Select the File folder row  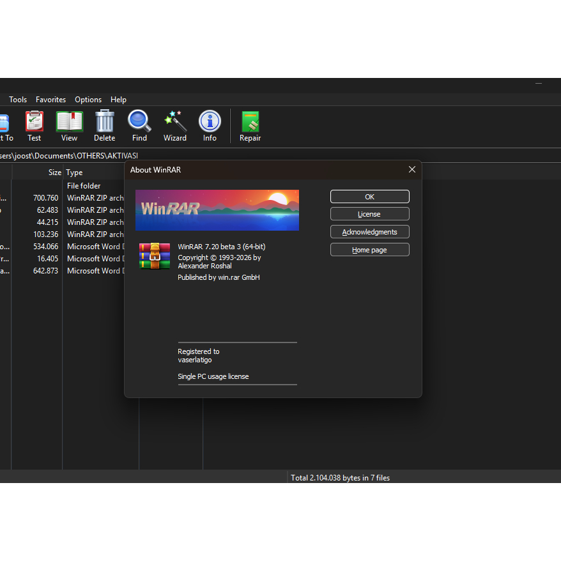coord(62,186)
